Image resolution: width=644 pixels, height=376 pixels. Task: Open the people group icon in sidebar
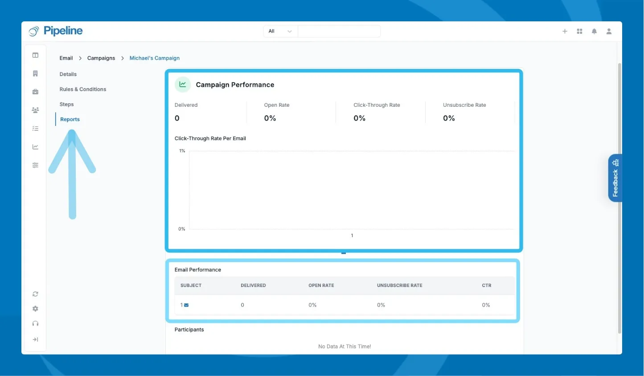coord(35,110)
